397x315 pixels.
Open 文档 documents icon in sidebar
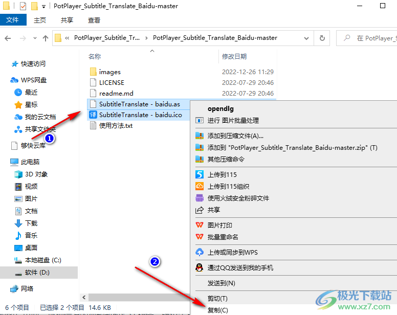(x=18, y=211)
